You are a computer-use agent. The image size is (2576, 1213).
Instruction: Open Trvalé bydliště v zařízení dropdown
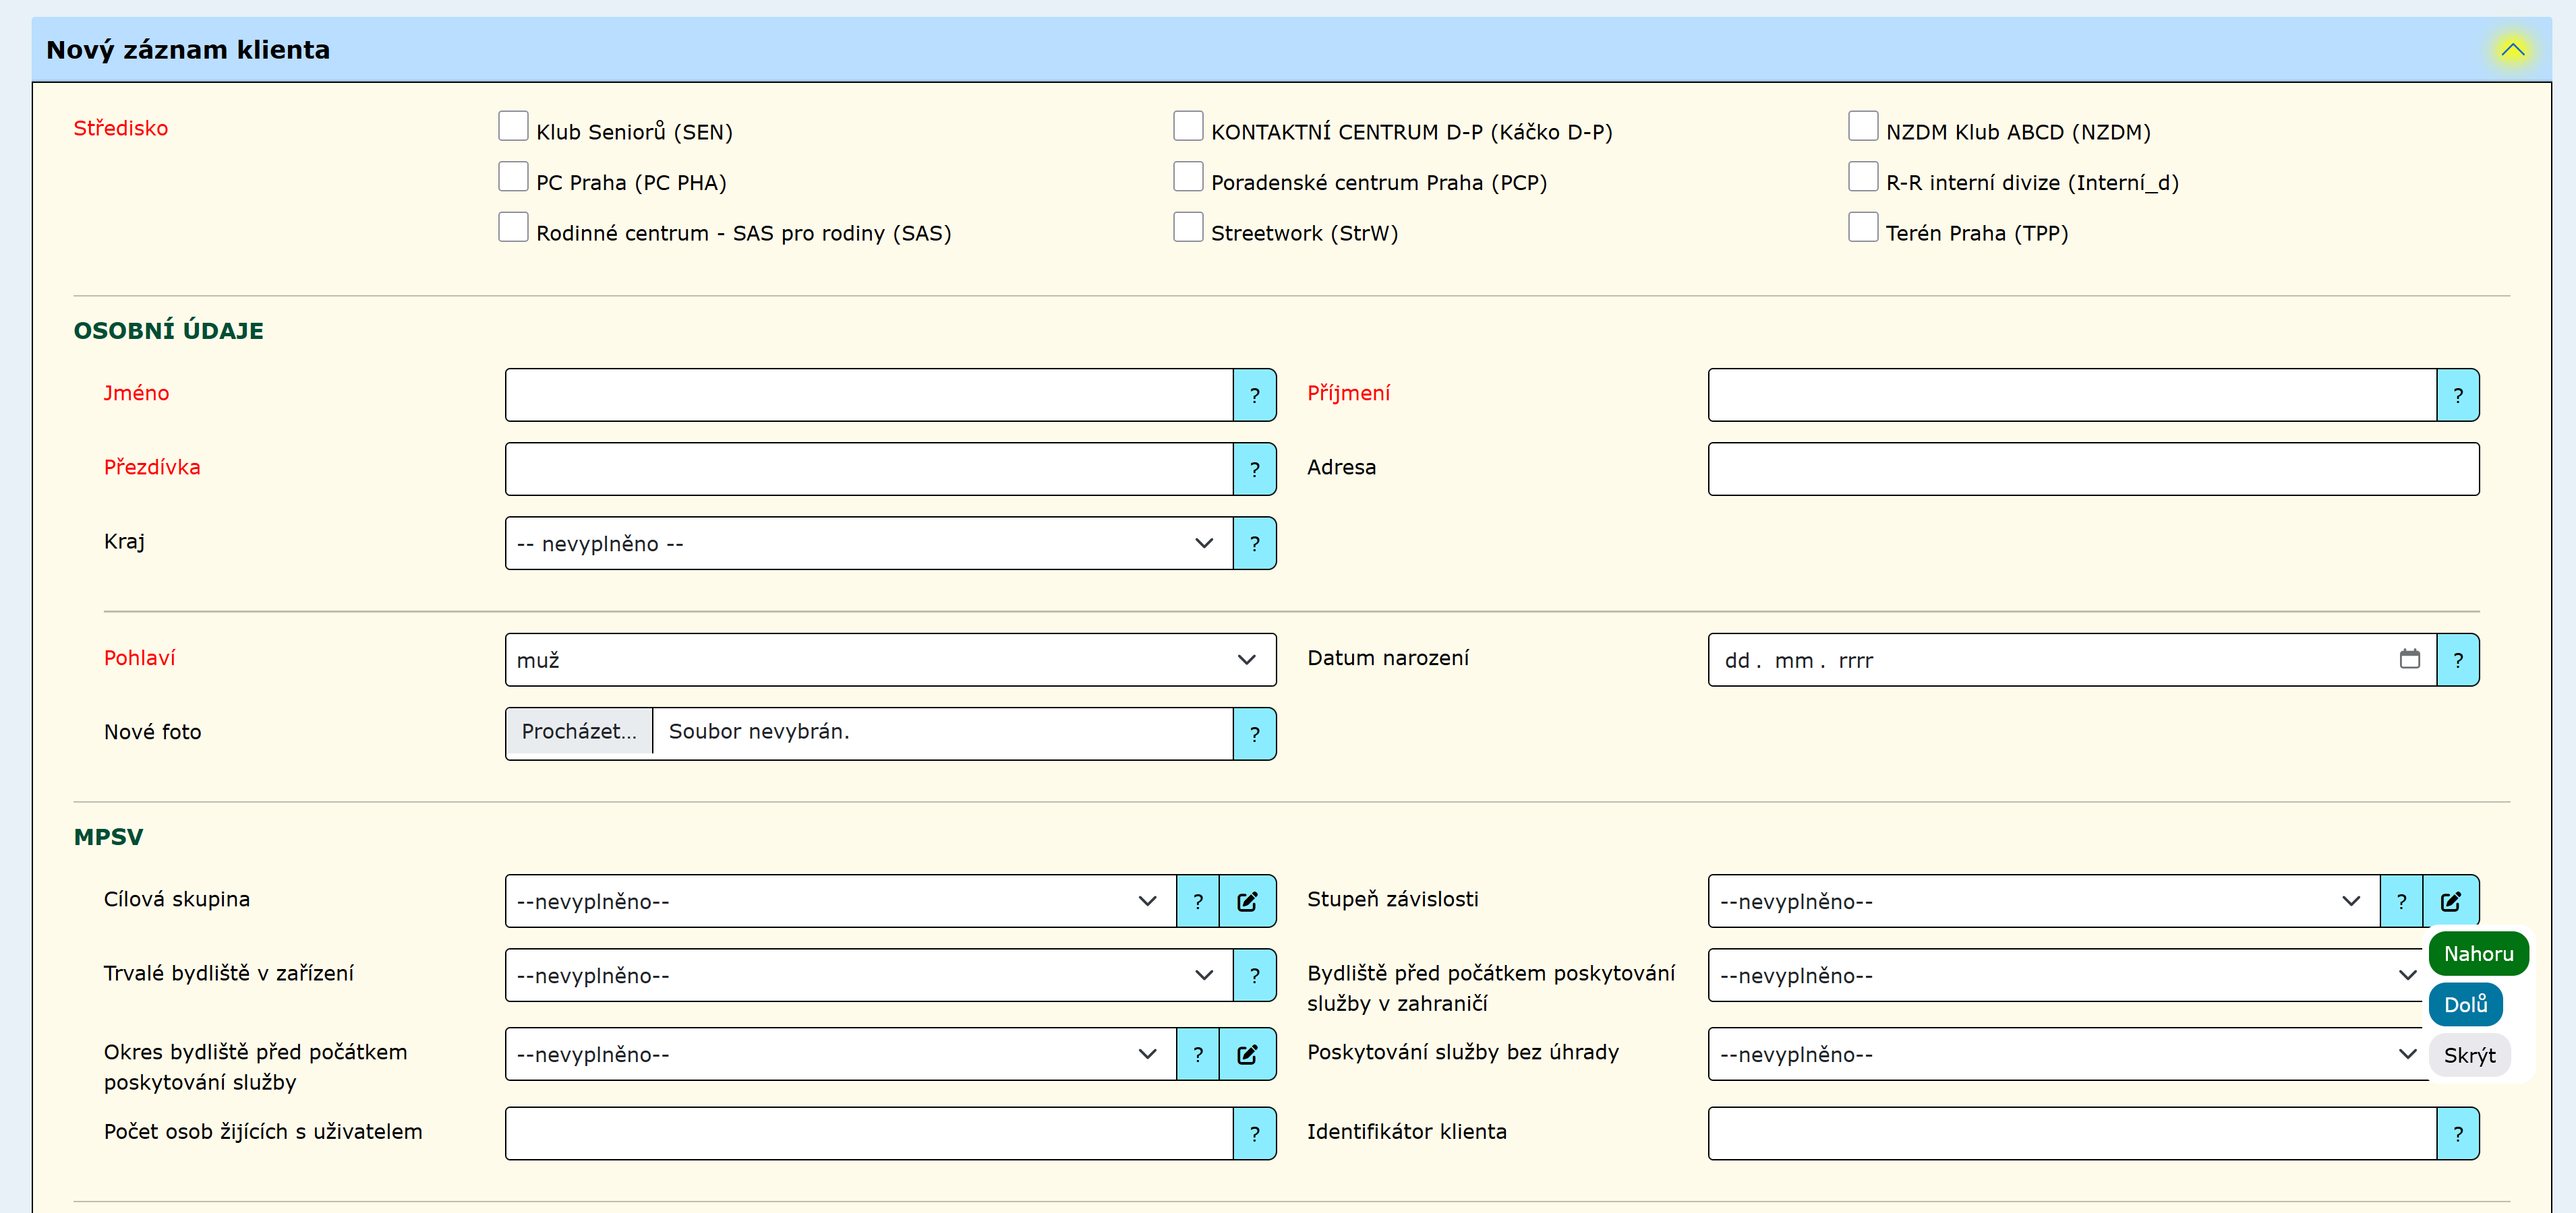pos(868,975)
